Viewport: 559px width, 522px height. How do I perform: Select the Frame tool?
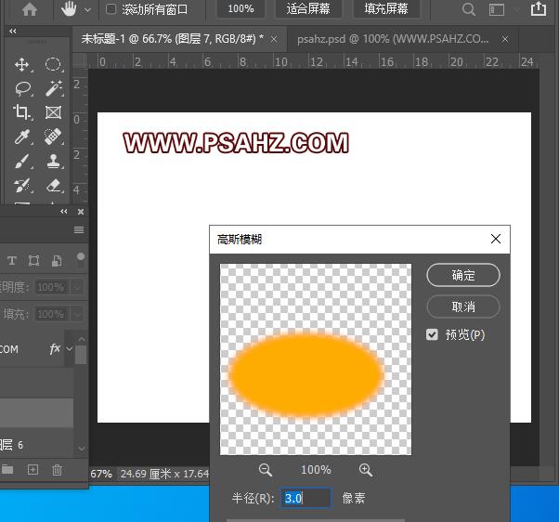pos(54,112)
